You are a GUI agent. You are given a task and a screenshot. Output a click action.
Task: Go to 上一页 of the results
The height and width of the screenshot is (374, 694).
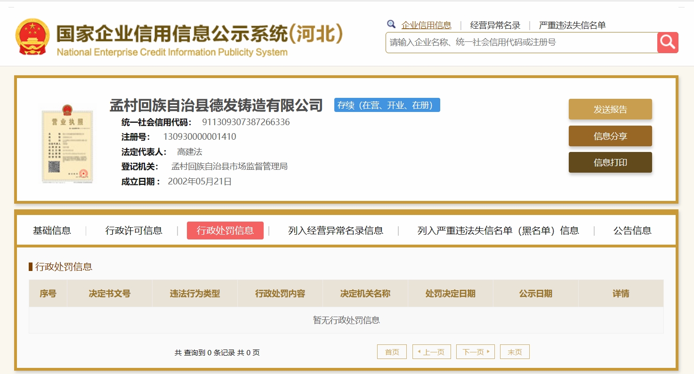(x=432, y=352)
